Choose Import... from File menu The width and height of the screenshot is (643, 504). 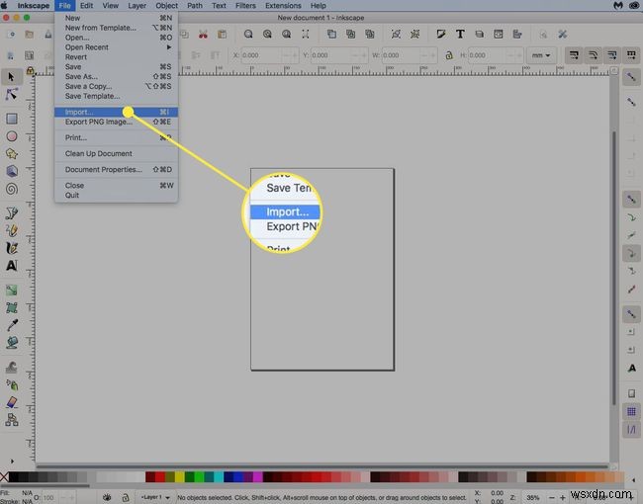tap(116, 112)
